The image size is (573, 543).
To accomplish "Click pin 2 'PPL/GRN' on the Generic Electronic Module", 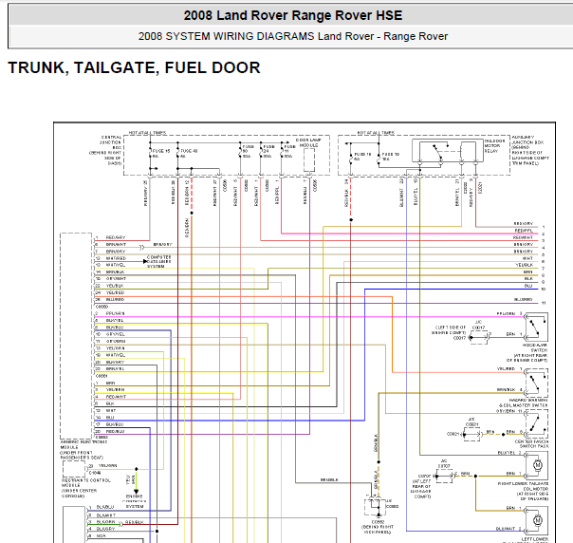I will coord(110,313).
